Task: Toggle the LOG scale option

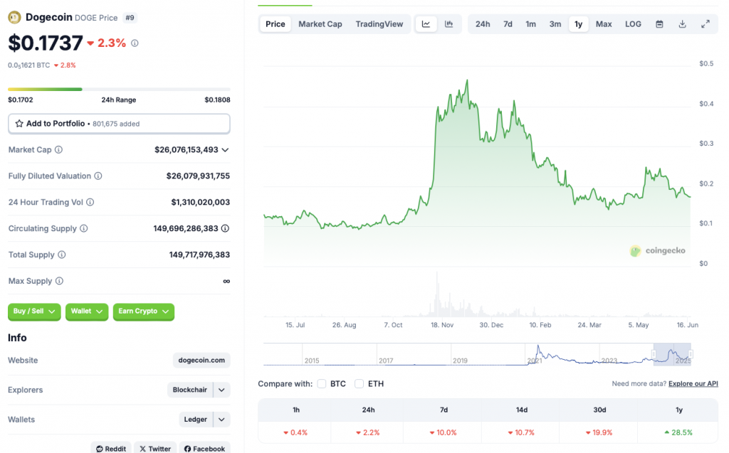Action: coord(633,24)
